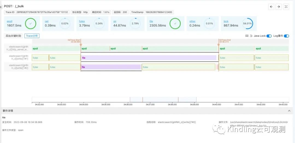
Task: Click the elasticsearch [write][T#1] thread label
Action: point(19,57)
